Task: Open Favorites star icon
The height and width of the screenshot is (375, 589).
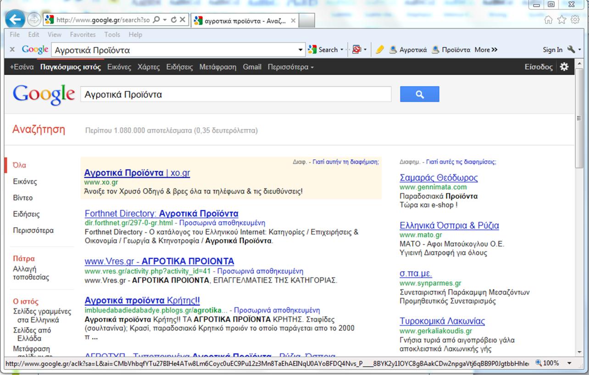Action: coord(561,20)
